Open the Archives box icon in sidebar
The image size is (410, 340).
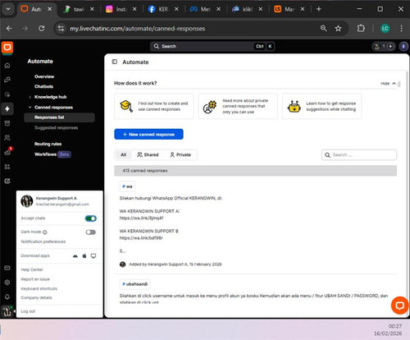pos(7,123)
